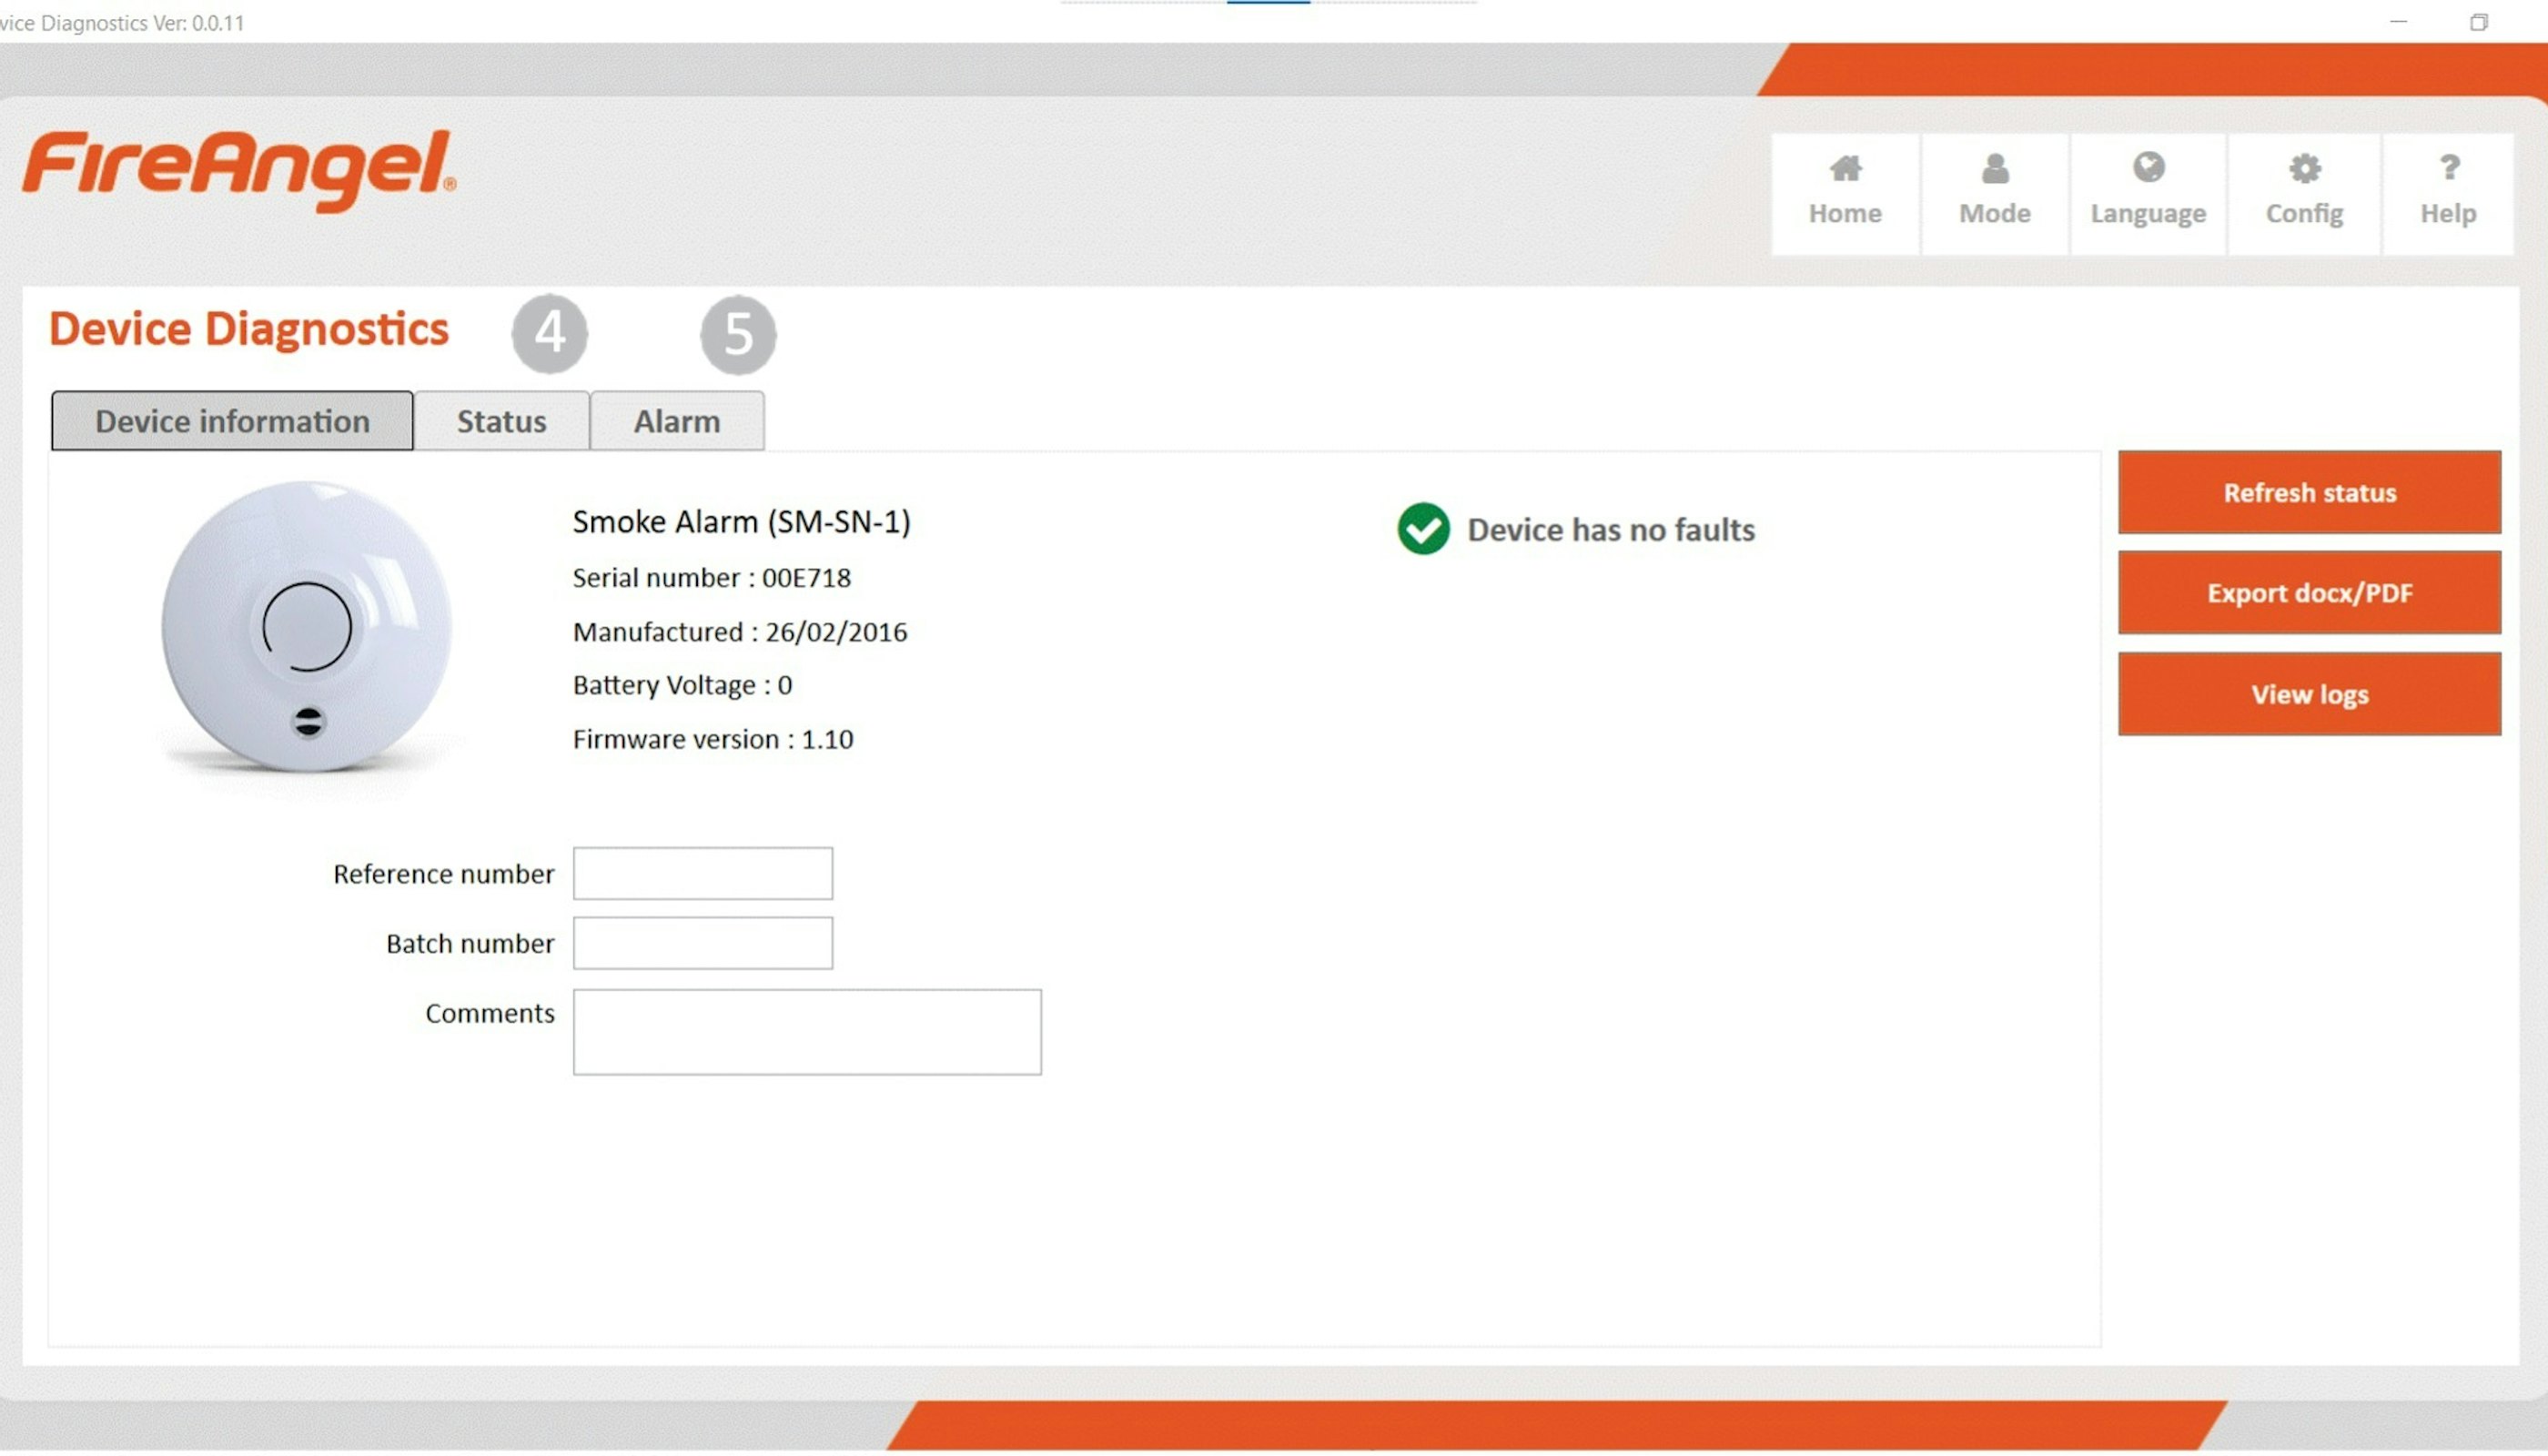Open View logs button
Viewport: 2548px width, 1456px height.
click(x=2308, y=694)
